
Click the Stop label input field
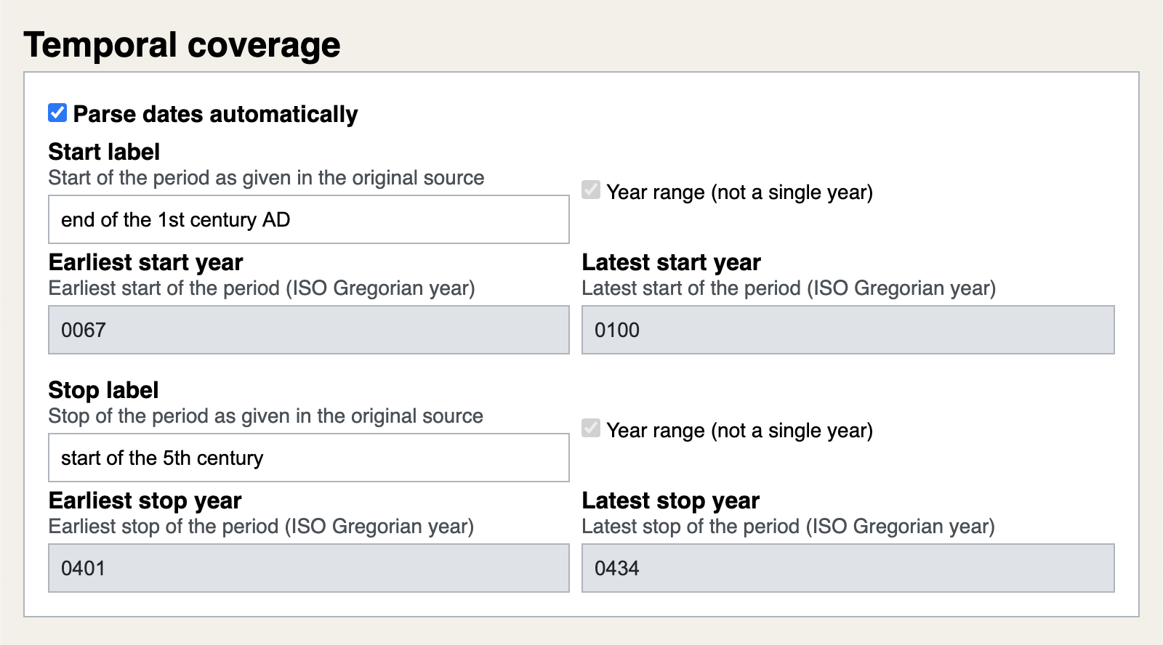pyautogui.click(x=309, y=458)
